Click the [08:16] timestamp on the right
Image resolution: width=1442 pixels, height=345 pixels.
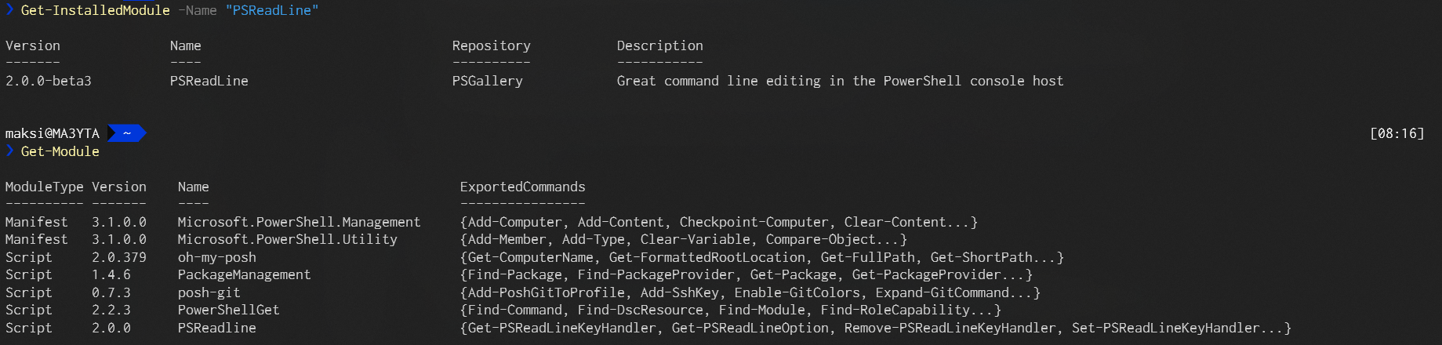tap(1397, 133)
